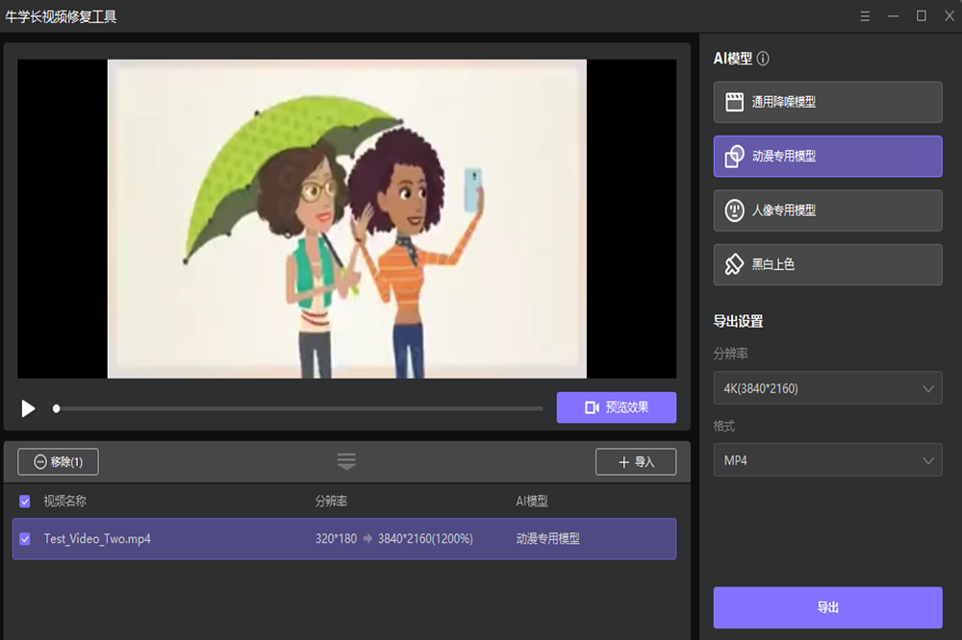This screenshot has width=962, height=640.
Task: Click the video progress slider track
Action: point(298,408)
